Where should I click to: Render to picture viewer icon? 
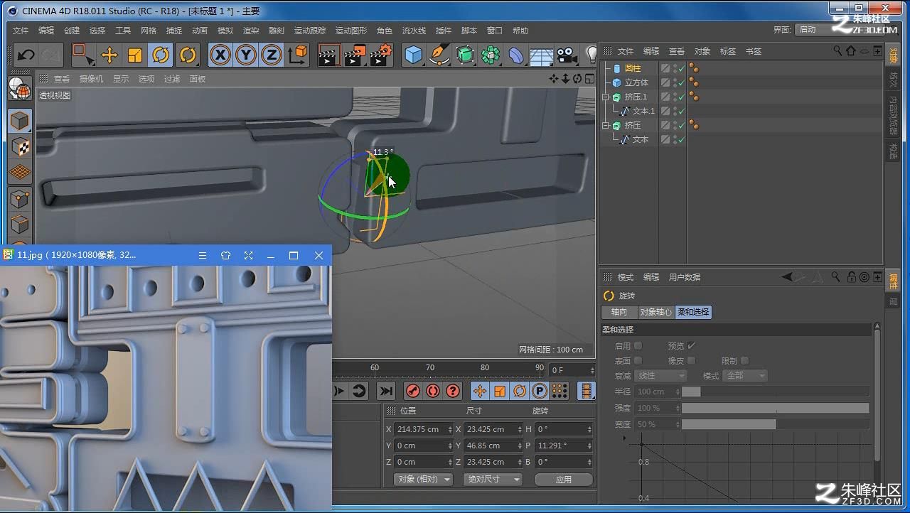(x=355, y=55)
